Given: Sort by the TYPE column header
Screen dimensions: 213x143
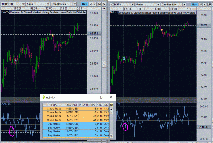Looking at the screenshot, I should click(54, 105).
